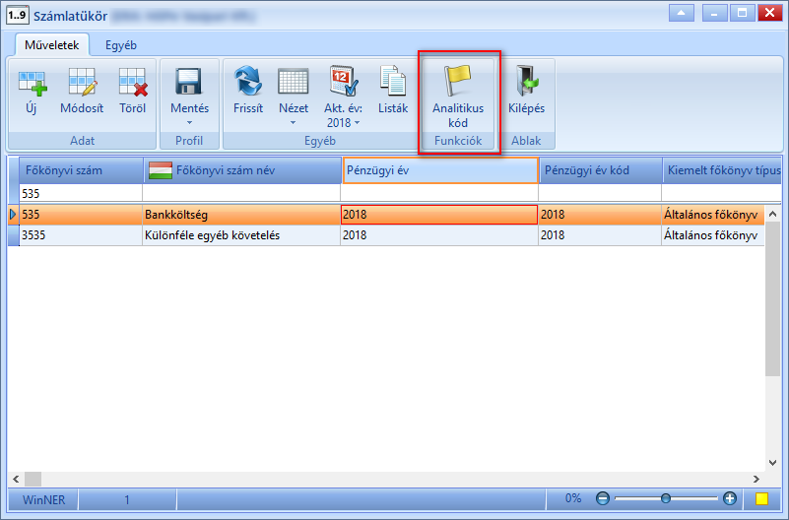This screenshot has height=520, width=789.
Task: Select the Különféle egyéb követelés row
Action: point(386,234)
